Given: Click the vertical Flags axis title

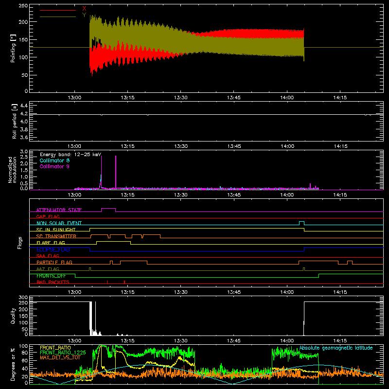Looking at the screenshot, I should coord(20,243).
